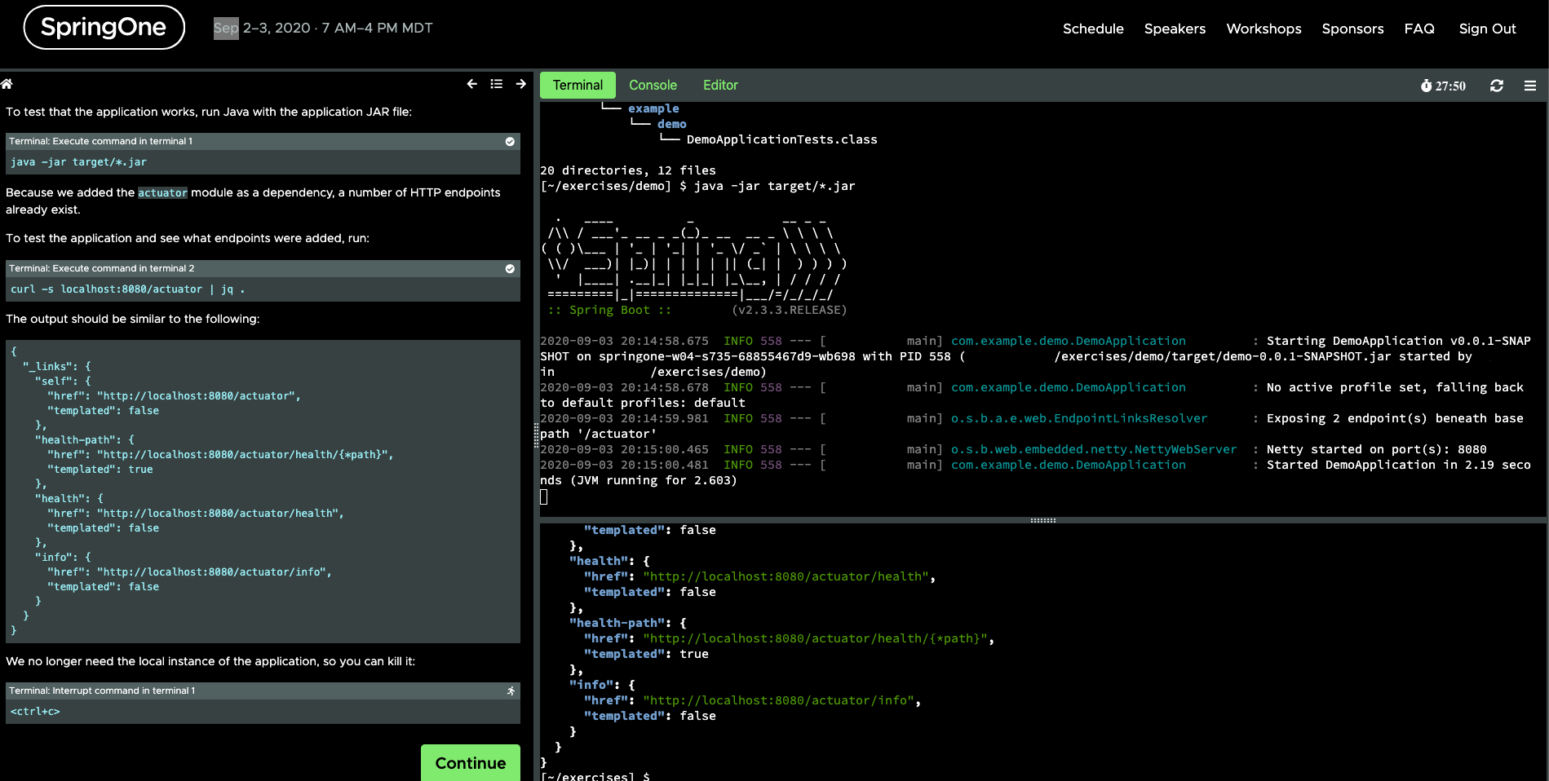The image size is (1549, 781).
Task: Open the Workshops link in header
Action: pyautogui.click(x=1264, y=29)
